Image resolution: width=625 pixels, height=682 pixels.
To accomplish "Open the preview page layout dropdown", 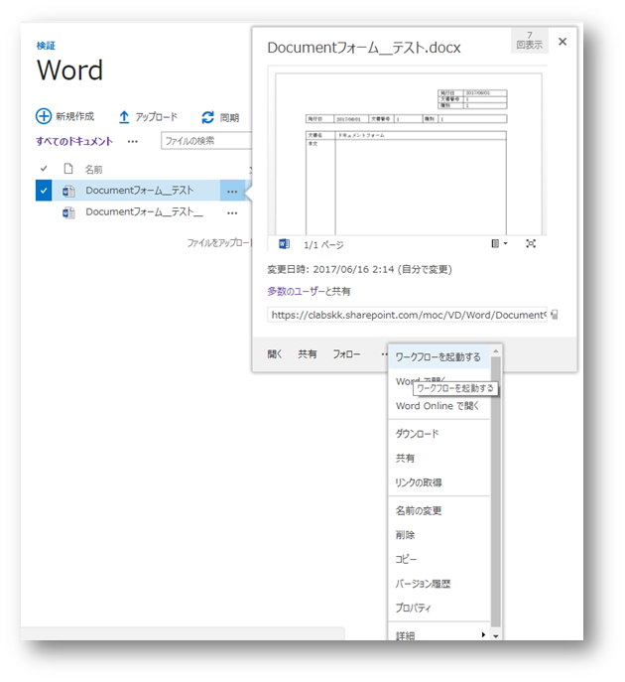I will point(499,243).
